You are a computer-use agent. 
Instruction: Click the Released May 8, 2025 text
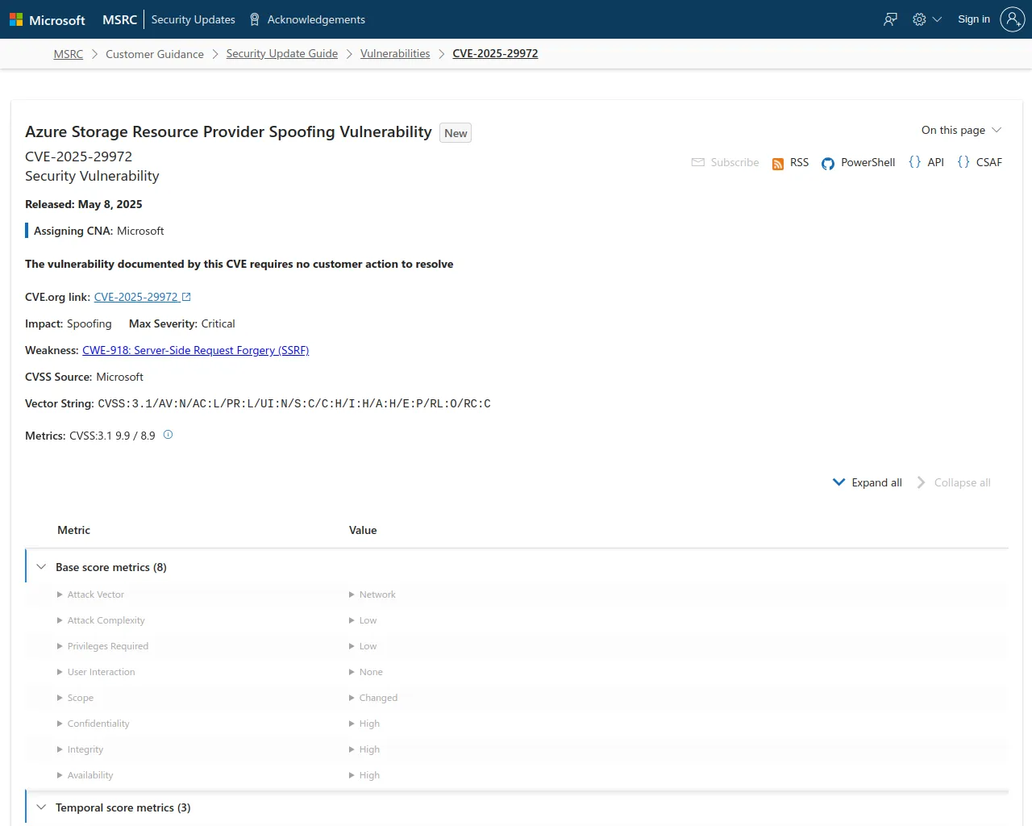[84, 204]
